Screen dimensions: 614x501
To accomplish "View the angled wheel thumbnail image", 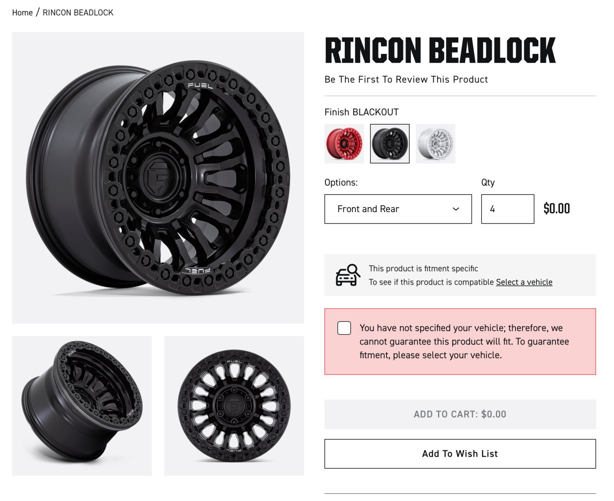I will click(x=82, y=406).
